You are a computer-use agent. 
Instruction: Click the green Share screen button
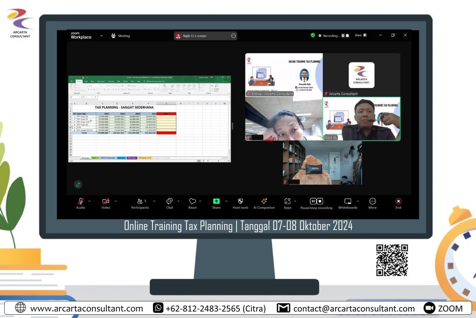click(216, 202)
